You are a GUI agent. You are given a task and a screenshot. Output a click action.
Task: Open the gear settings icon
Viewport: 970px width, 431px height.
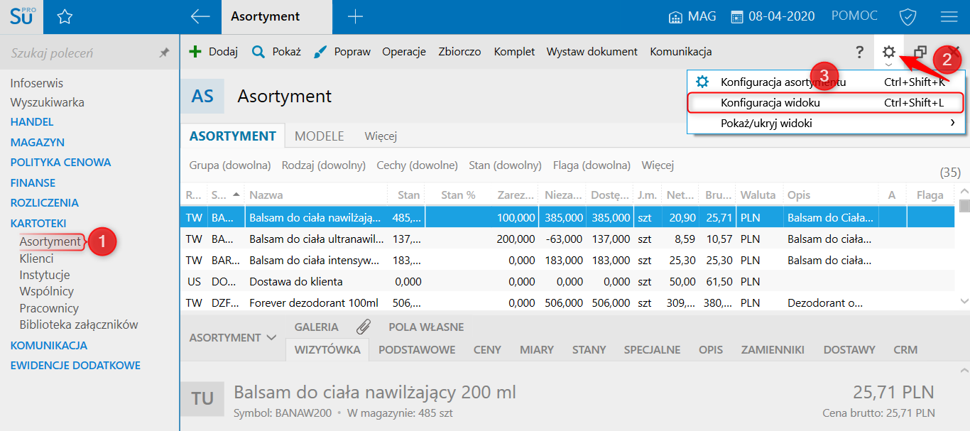point(888,52)
